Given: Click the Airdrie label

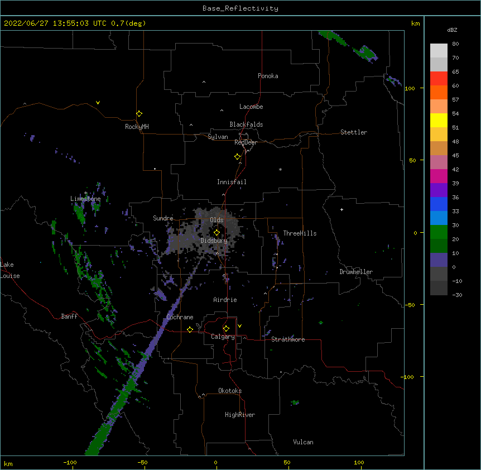Looking at the screenshot, I should (x=225, y=300).
